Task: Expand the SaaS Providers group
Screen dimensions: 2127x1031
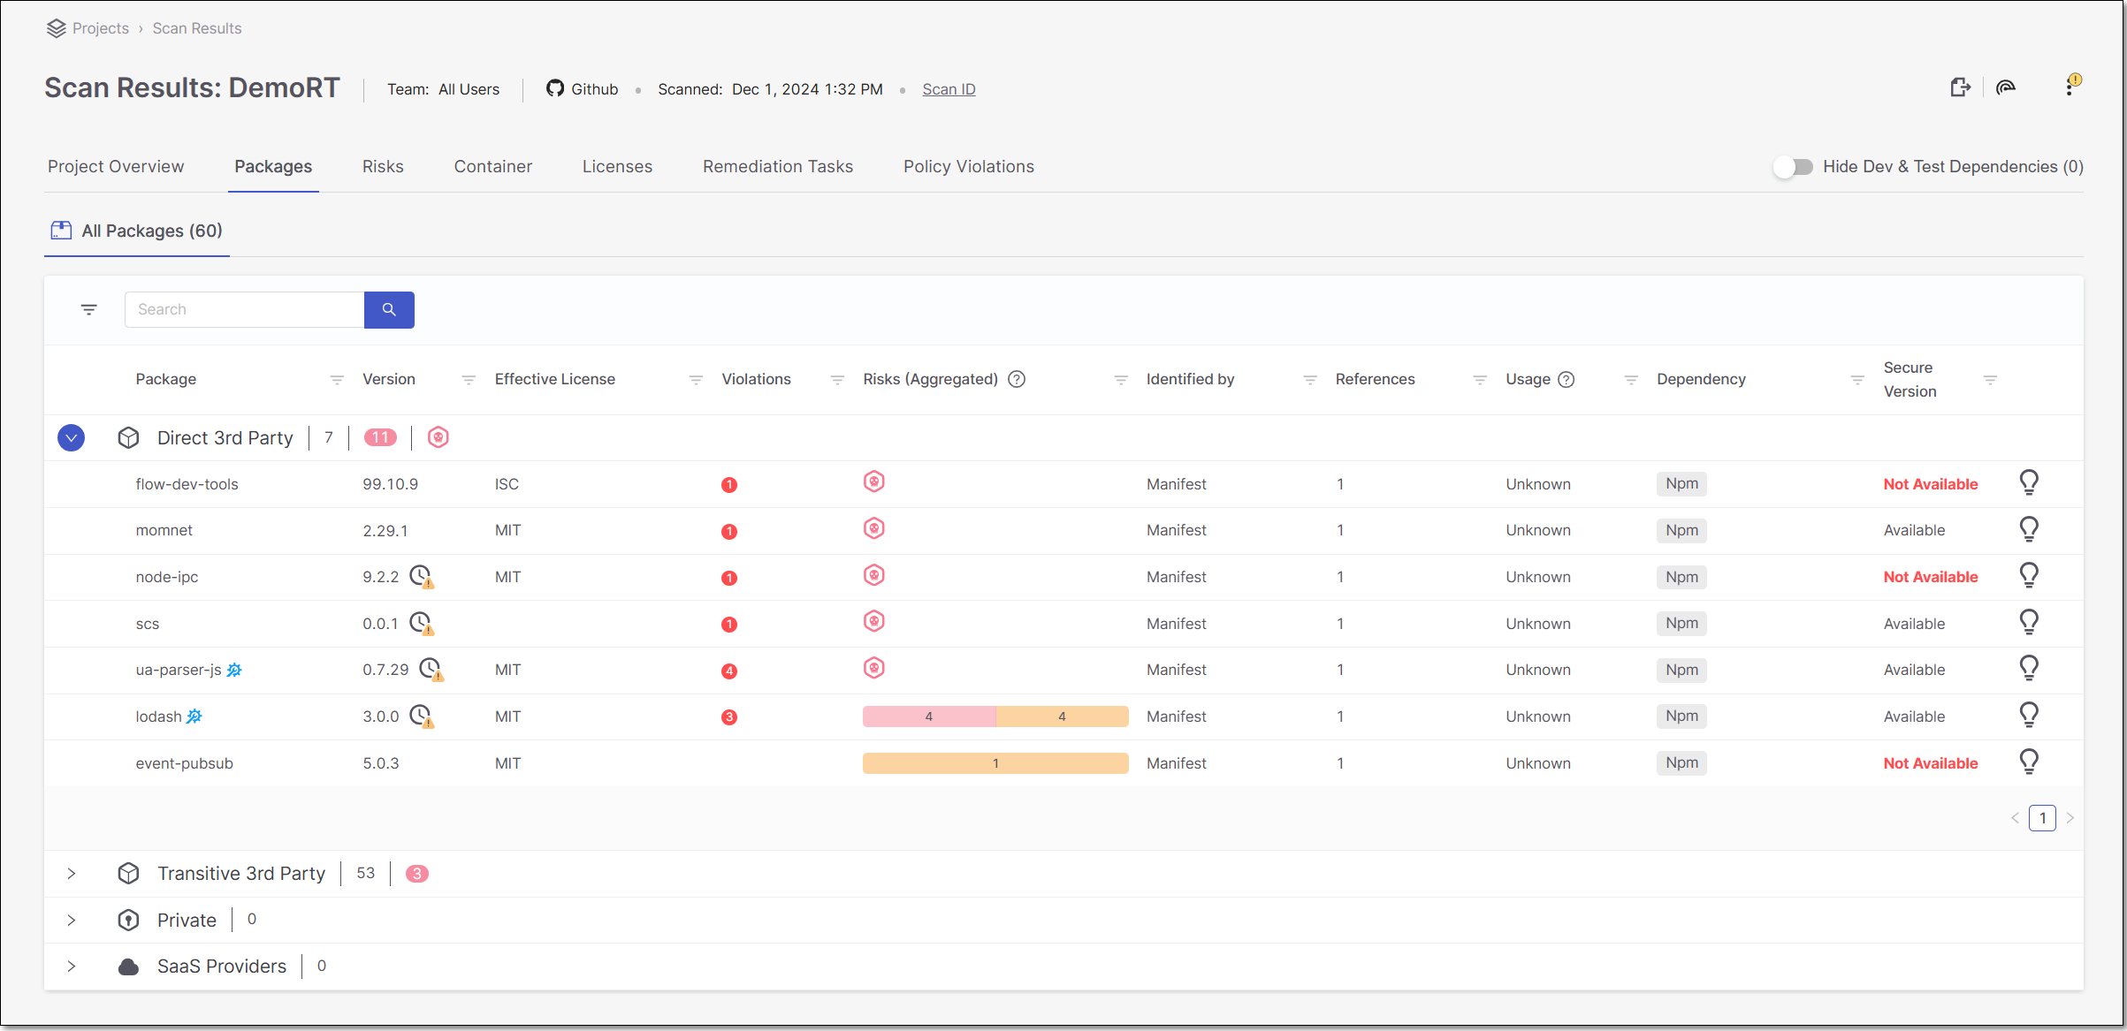Action: 71,966
